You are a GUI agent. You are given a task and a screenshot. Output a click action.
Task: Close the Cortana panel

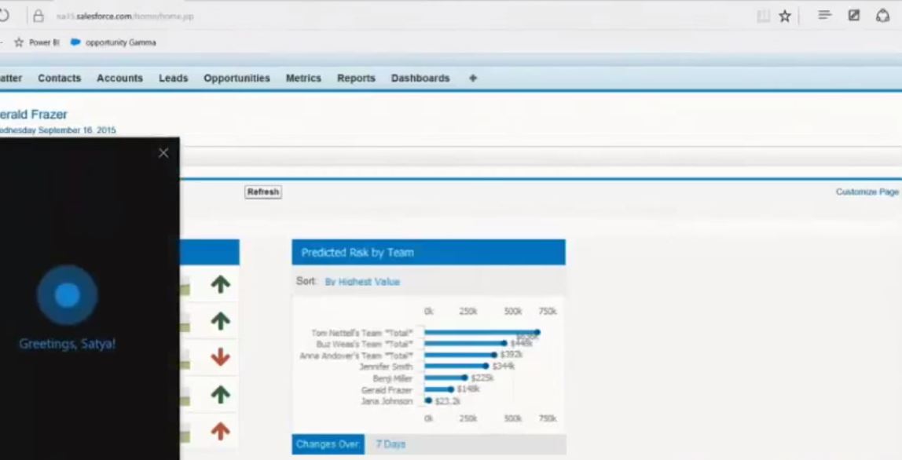pyautogui.click(x=163, y=153)
